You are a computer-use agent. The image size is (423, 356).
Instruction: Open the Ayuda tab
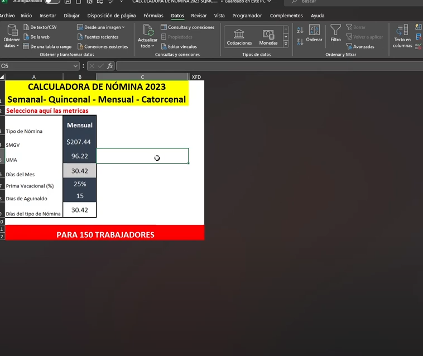pos(318,16)
